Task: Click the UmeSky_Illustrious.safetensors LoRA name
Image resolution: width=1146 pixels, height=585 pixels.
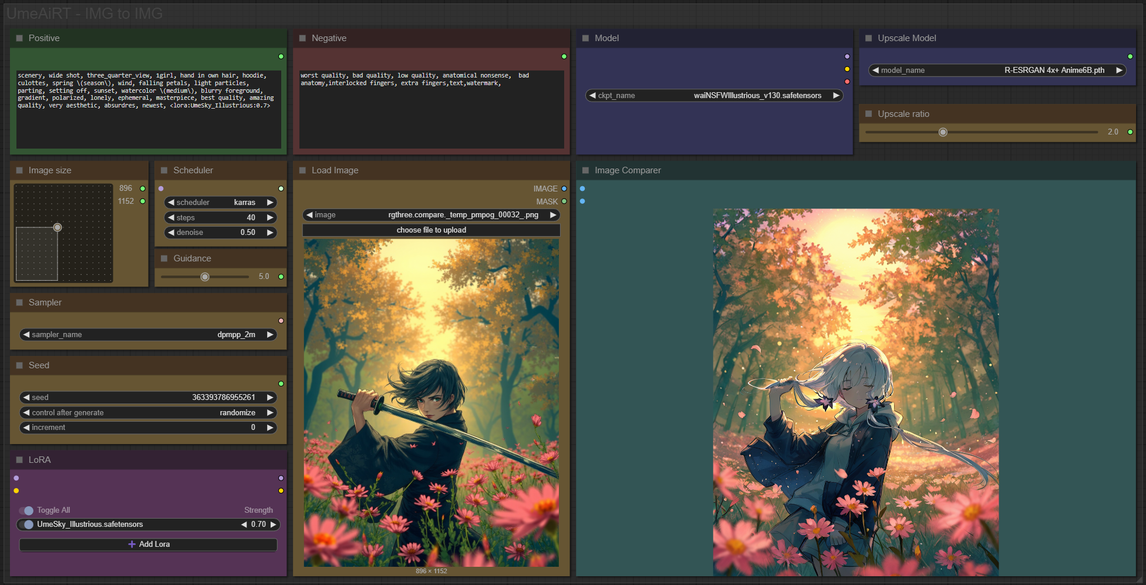Action: pyautogui.click(x=90, y=525)
